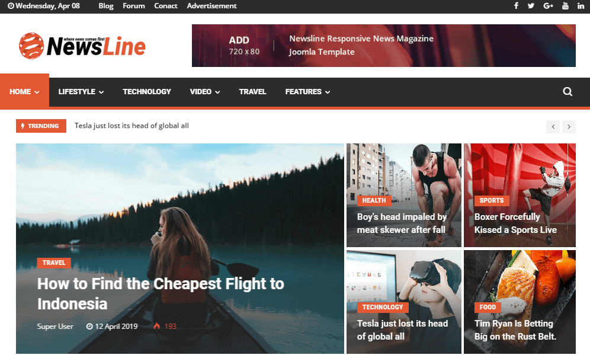Open the Tim Ryan food article thumbnail

click(520, 302)
